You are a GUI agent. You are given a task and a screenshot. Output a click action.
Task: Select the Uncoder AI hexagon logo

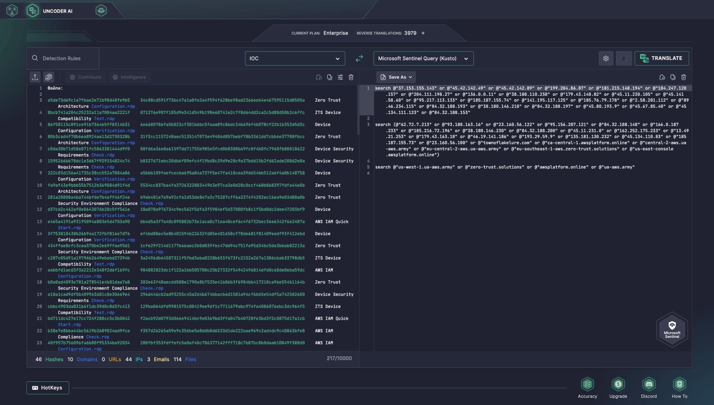click(x=33, y=10)
